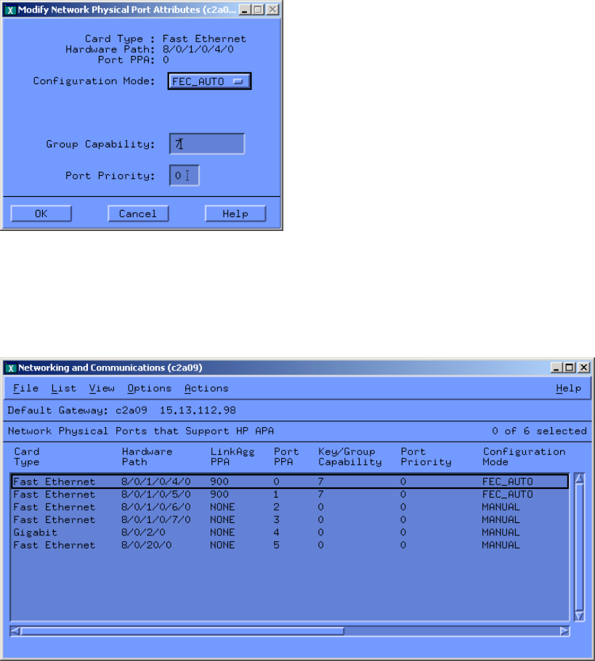Click the Configuration Mode column header

pos(524,457)
